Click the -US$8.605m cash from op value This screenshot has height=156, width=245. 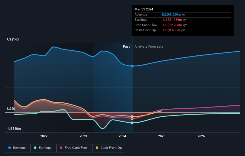click(x=171, y=30)
